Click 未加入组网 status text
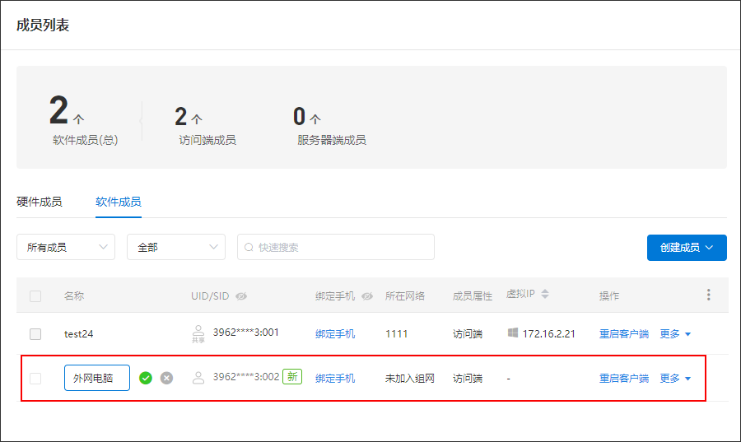The image size is (741, 442). click(x=410, y=379)
